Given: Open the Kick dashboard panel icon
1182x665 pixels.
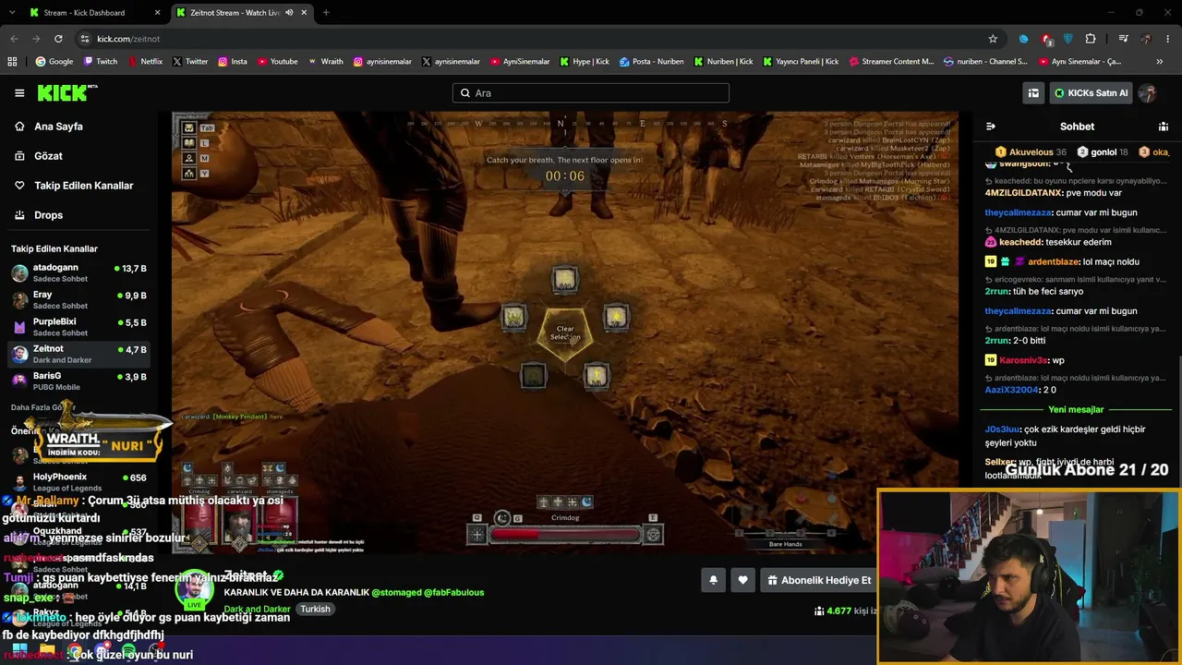Looking at the screenshot, I should 1033,92.
